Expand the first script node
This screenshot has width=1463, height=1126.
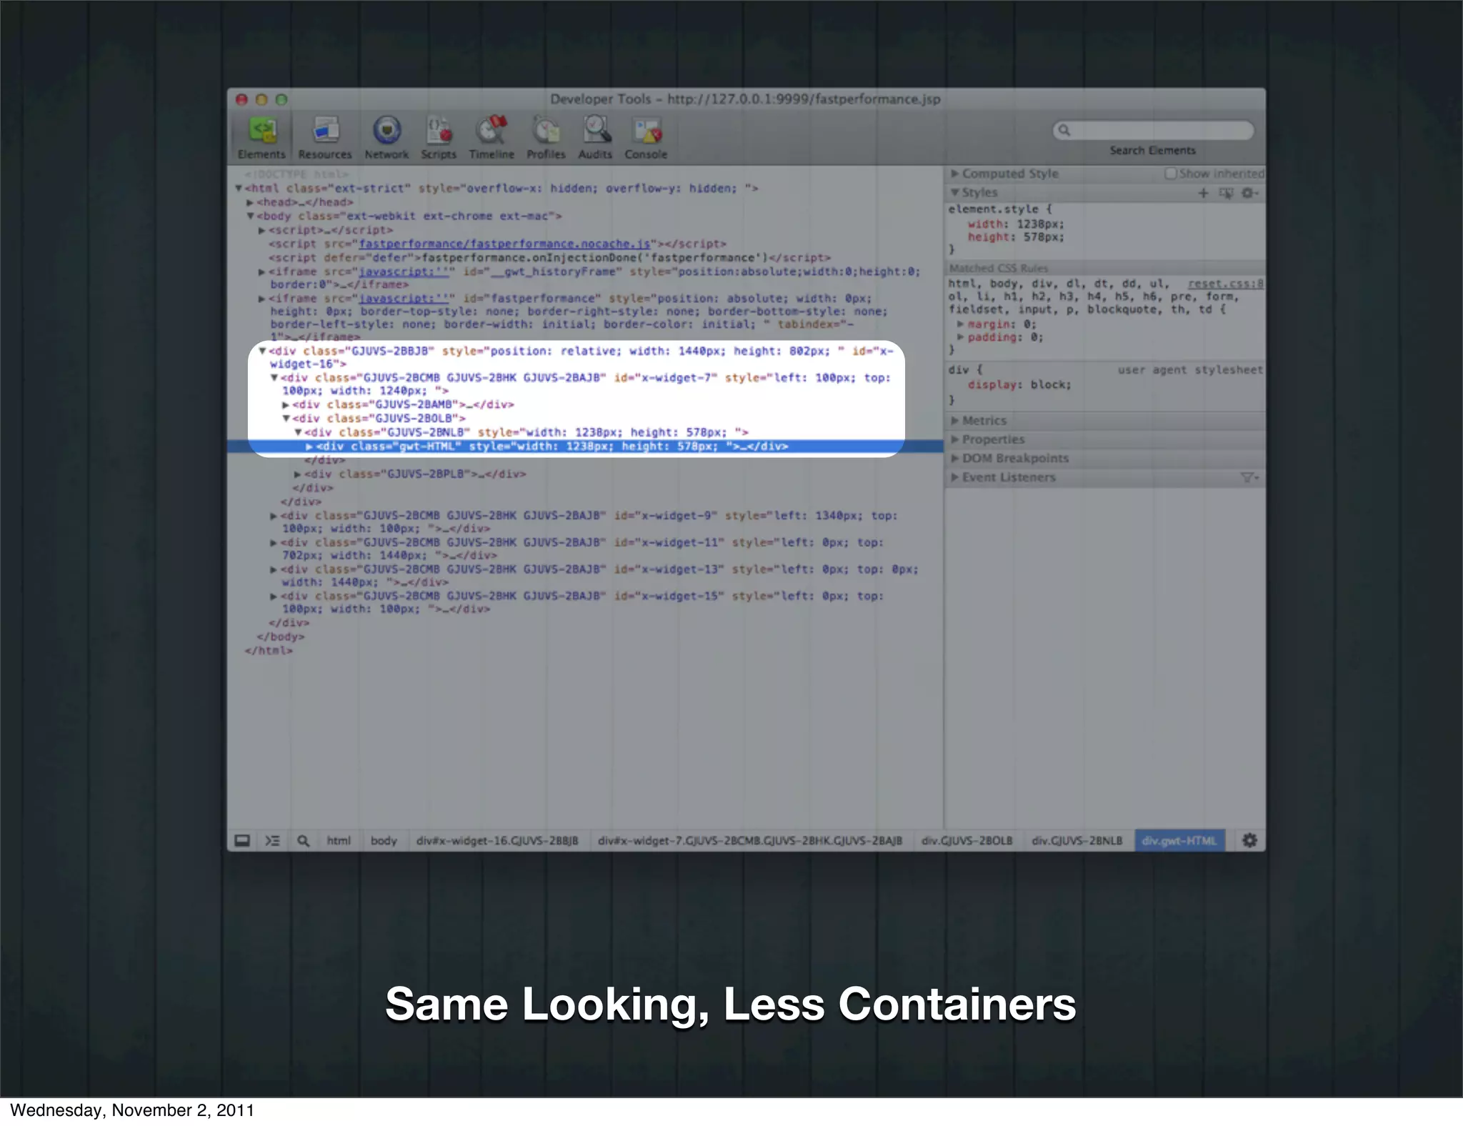[262, 230]
